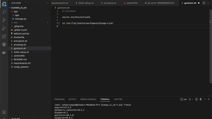Open envsetup.sh in explorer tree
This screenshot has height=119, width=212.
point(20,45)
